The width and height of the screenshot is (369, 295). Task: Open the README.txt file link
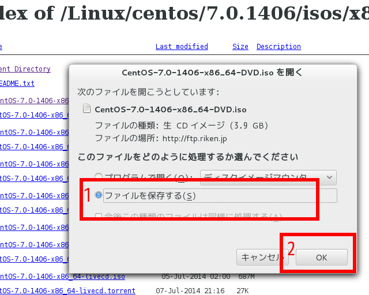pyautogui.click(x=17, y=84)
